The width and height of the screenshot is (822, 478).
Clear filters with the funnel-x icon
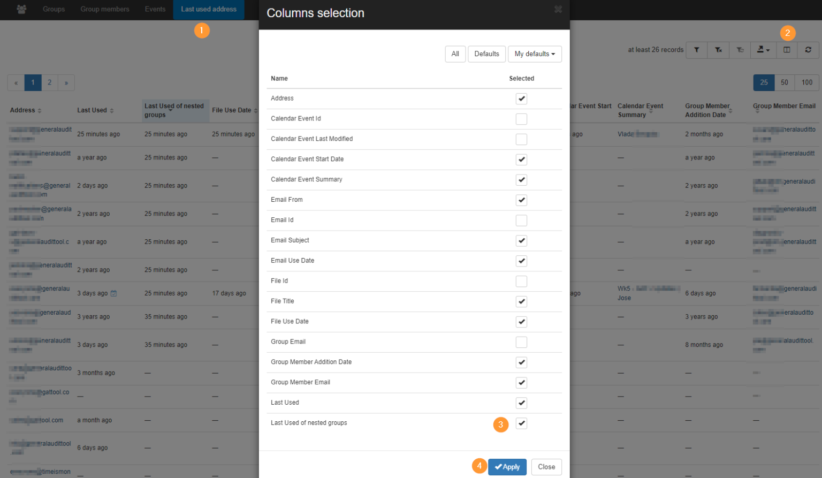tap(718, 50)
